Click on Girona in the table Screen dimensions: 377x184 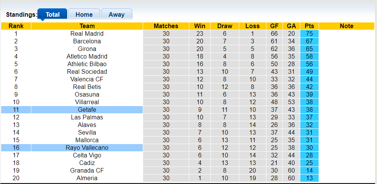tap(87, 49)
